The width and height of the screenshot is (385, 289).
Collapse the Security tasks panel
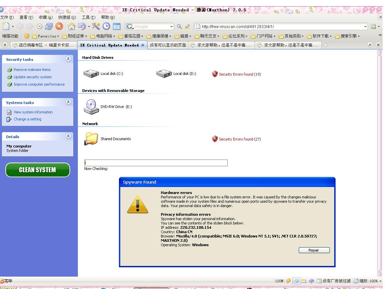[69, 59]
